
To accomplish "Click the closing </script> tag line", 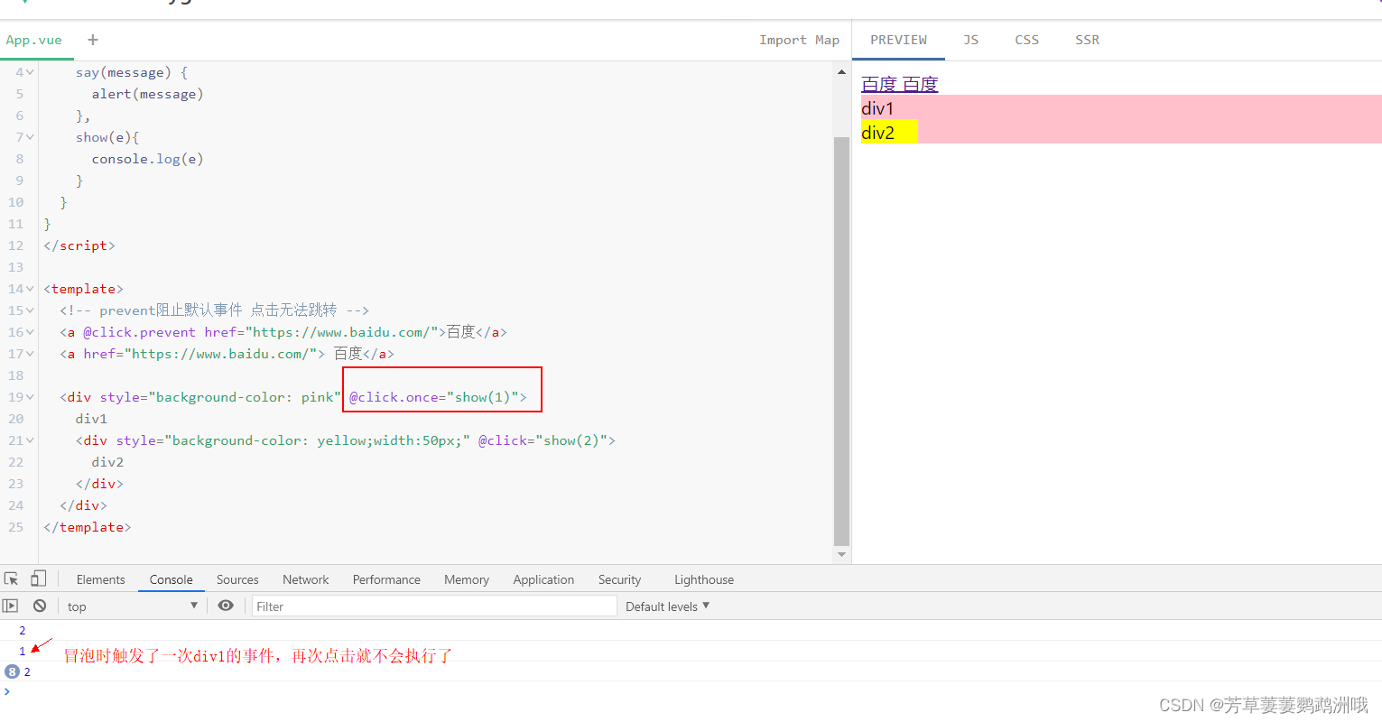I will [x=79, y=245].
